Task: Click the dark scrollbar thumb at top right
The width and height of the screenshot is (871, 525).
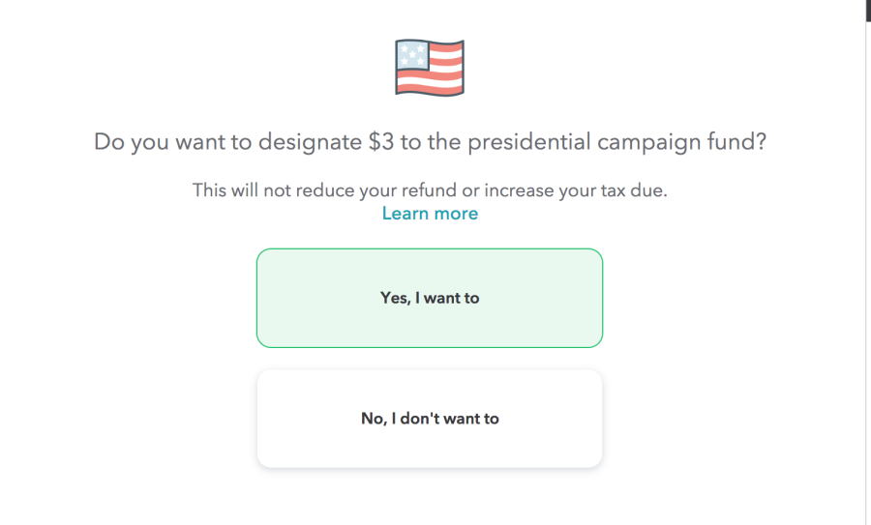Action: (868, 11)
